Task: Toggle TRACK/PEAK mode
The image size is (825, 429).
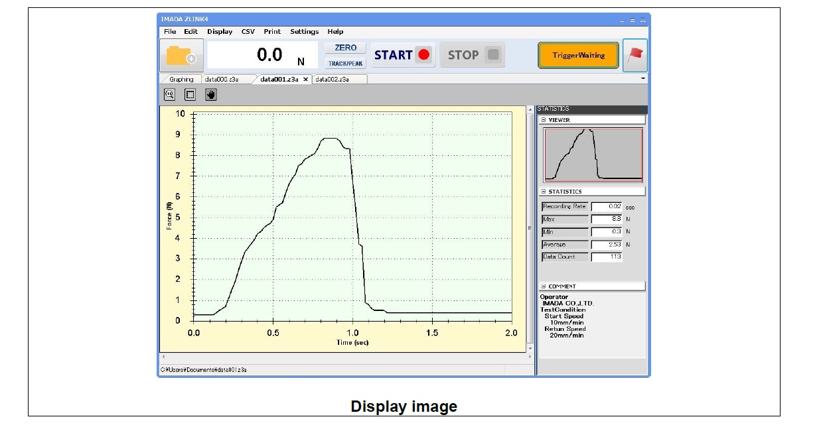Action: [x=345, y=64]
